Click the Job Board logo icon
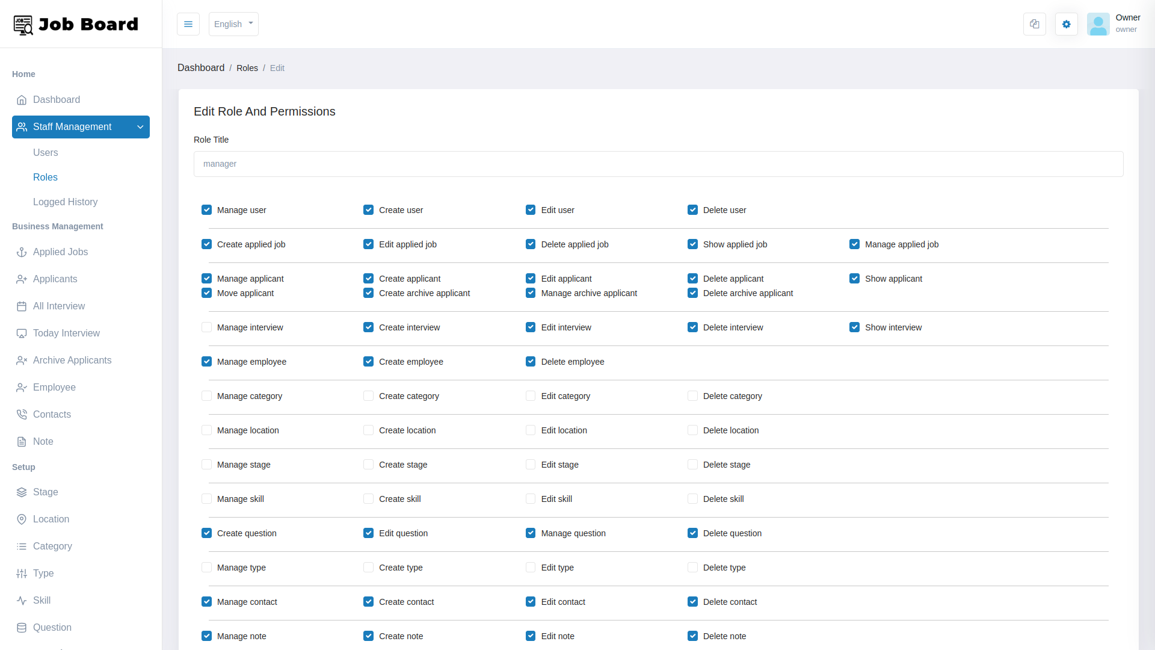Viewport: 1155px width, 650px height. pyautogui.click(x=23, y=25)
